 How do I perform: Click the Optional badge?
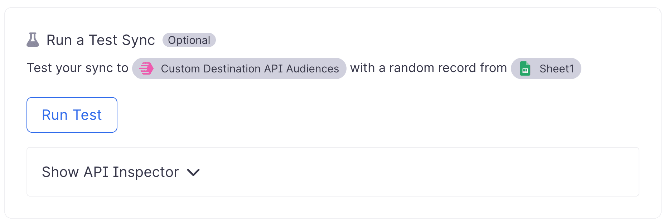pyautogui.click(x=189, y=40)
